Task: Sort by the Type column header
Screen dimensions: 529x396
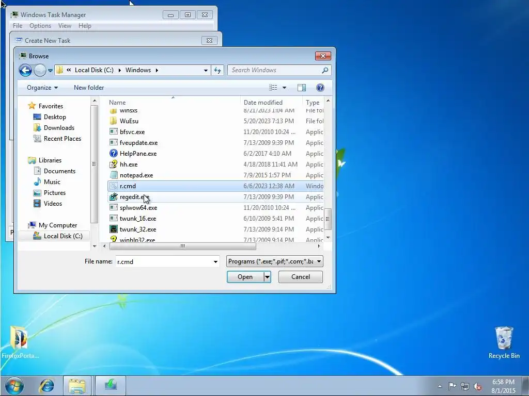Action: 313,103
